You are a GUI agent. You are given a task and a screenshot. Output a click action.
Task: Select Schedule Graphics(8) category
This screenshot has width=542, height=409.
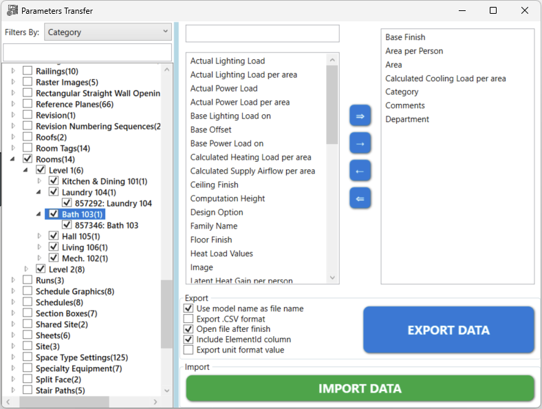click(75, 291)
